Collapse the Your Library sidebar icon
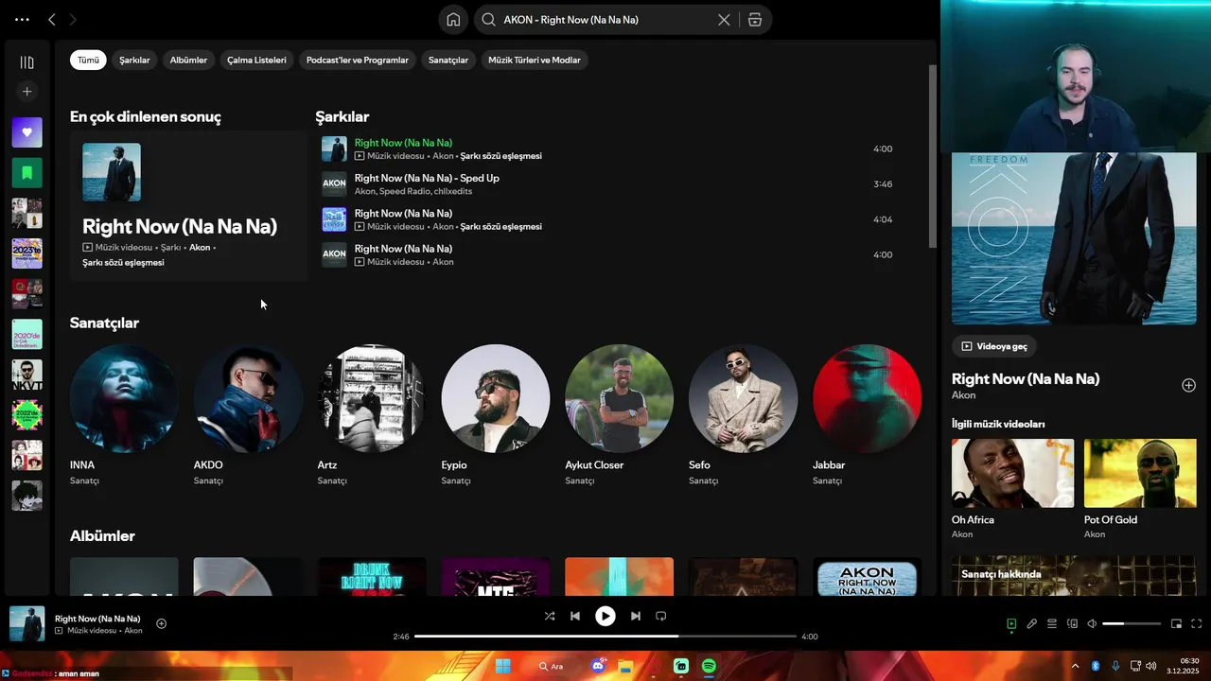Screen dimensions: 1211x681 point(26,62)
